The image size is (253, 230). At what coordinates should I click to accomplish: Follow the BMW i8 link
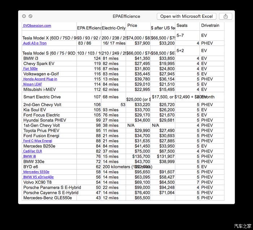point(30,156)
